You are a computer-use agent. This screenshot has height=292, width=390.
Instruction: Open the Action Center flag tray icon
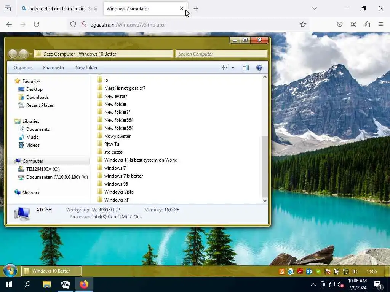[x=327, y=271]
